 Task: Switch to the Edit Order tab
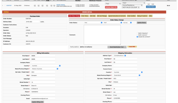(93, 16)
